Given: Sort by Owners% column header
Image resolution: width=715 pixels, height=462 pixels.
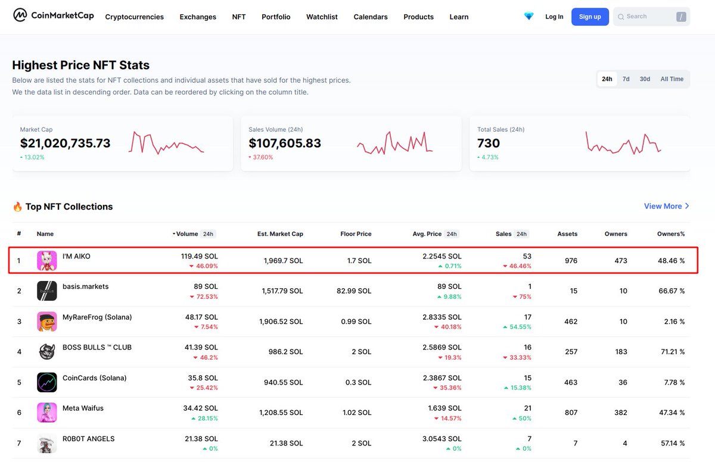Looking at the screenshot, I should point(671,234).
